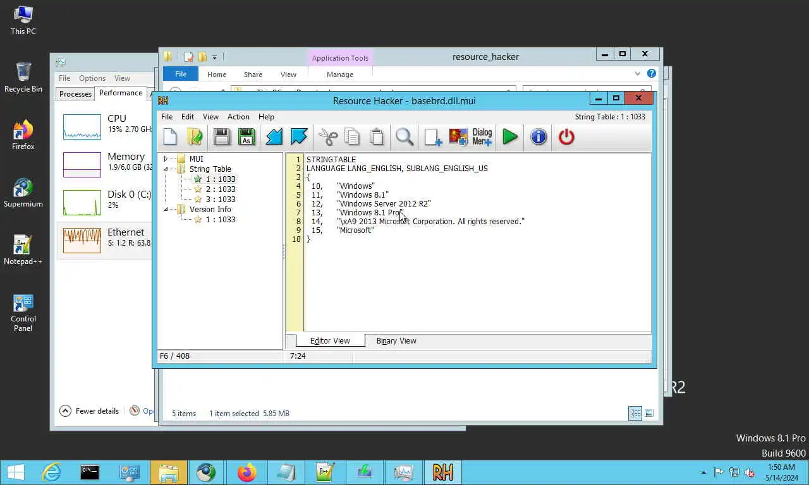Click the blue up-right arrow toolbar icon
The height and width of the screenshot is (485, 809).
click(x=299, y=137)
